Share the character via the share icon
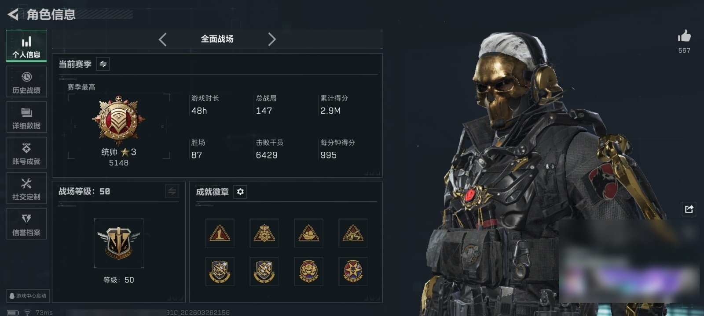This screenshot has height=316, width=704. (689, 209)
